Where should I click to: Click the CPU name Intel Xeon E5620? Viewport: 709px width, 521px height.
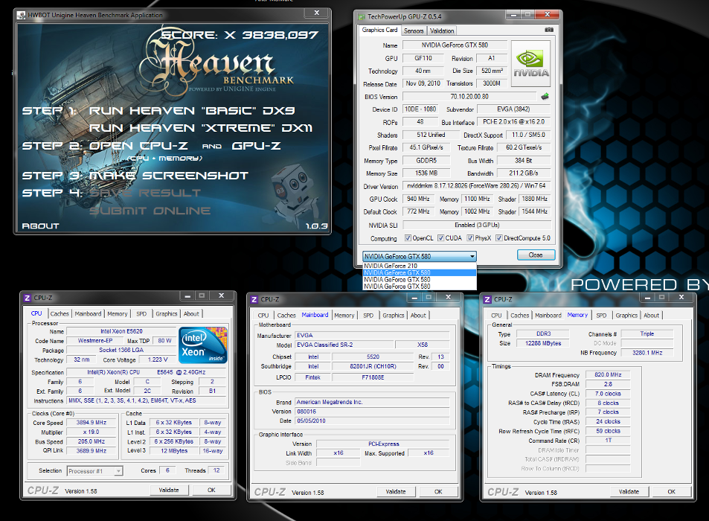[x=121, y=331]
